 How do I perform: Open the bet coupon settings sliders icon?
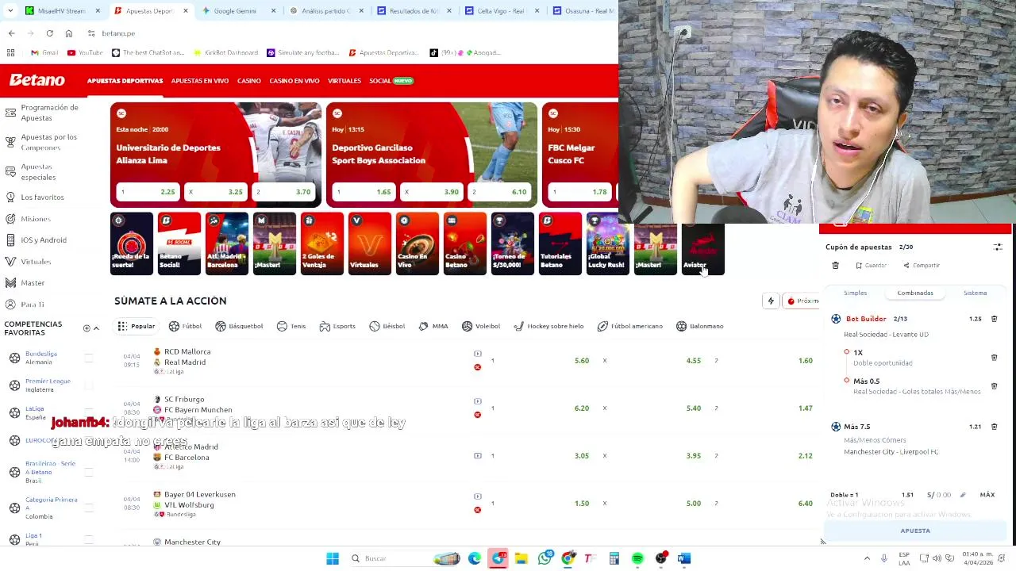(998, 247)
